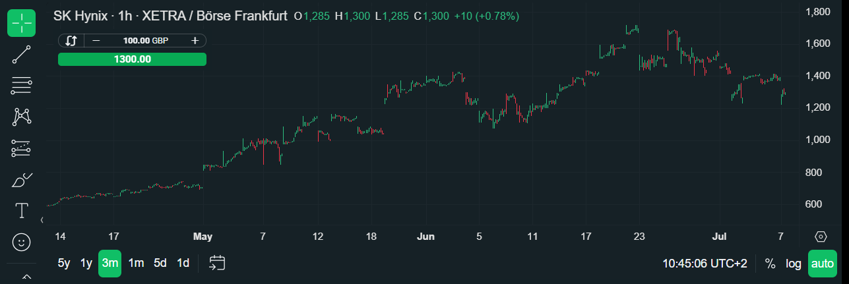This screenshot has width=849, height=284.
Task: Select the crosshair cursor tool
Action: (x=22, y=23)
